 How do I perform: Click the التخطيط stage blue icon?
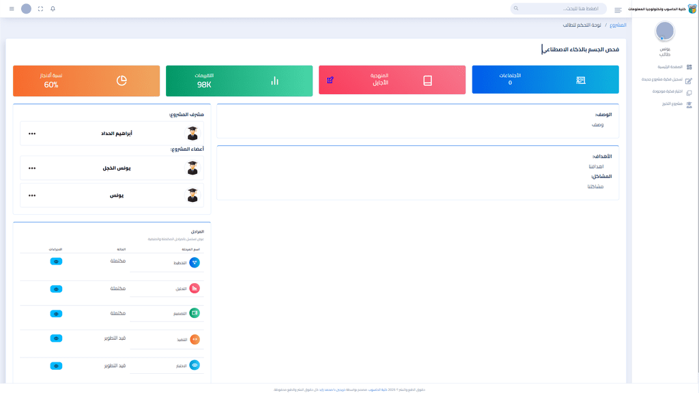coord(195,263)
